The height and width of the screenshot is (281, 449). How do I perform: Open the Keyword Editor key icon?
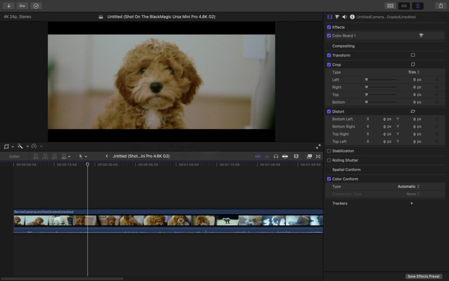coord(22,6)
